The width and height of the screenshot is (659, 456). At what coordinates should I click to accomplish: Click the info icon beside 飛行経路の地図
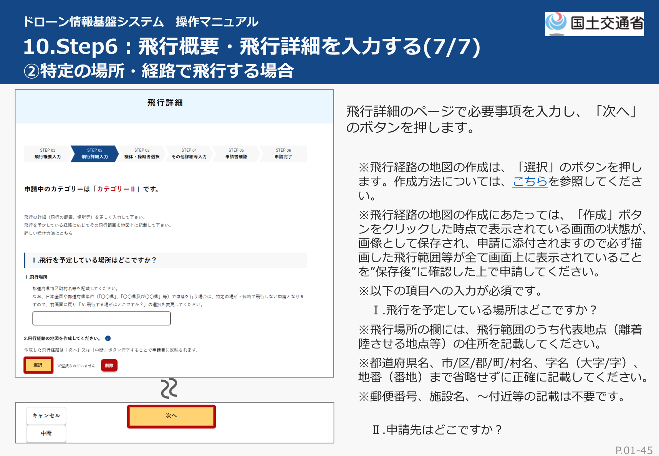[108, 338]
